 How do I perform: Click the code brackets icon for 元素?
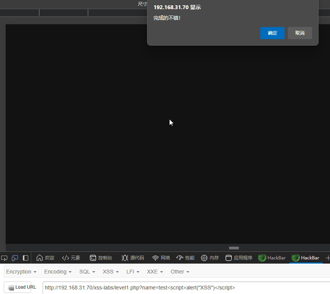66,258
